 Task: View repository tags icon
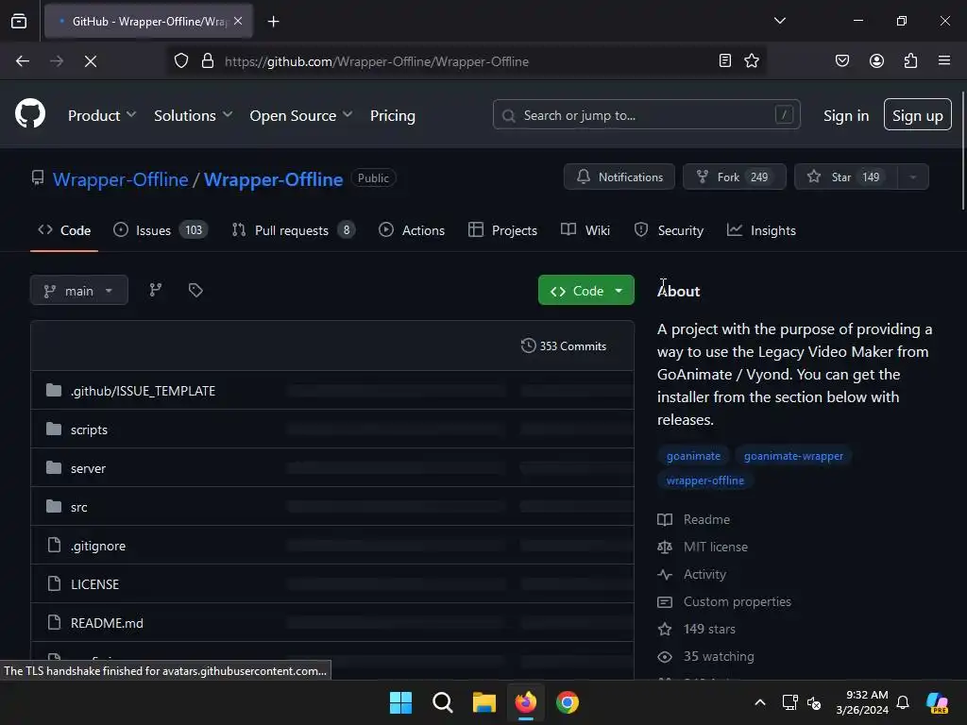[x=195, y=290]
